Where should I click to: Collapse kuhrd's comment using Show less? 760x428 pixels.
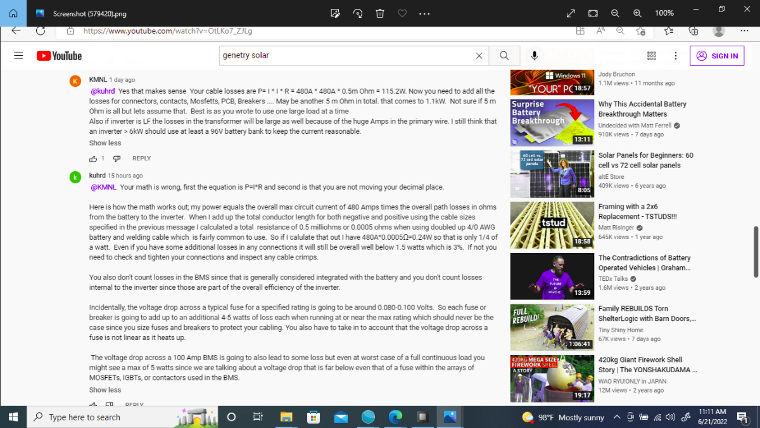[105, 390]
